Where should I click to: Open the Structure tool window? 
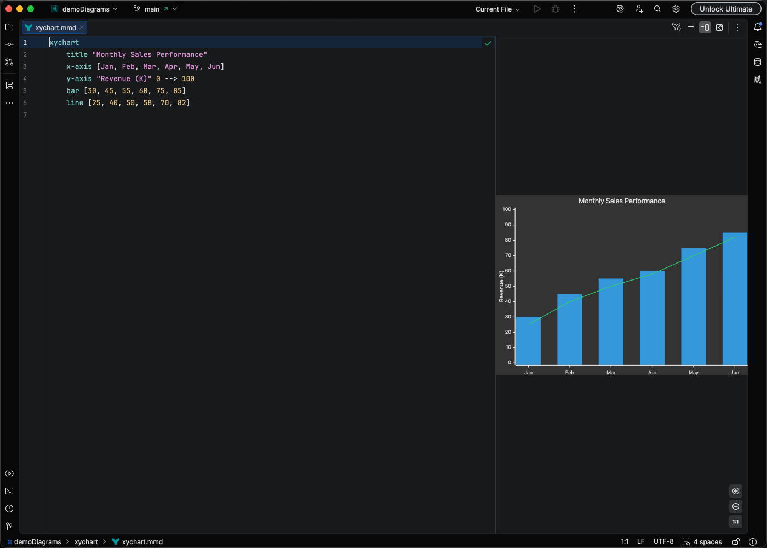tap(9, 85)
